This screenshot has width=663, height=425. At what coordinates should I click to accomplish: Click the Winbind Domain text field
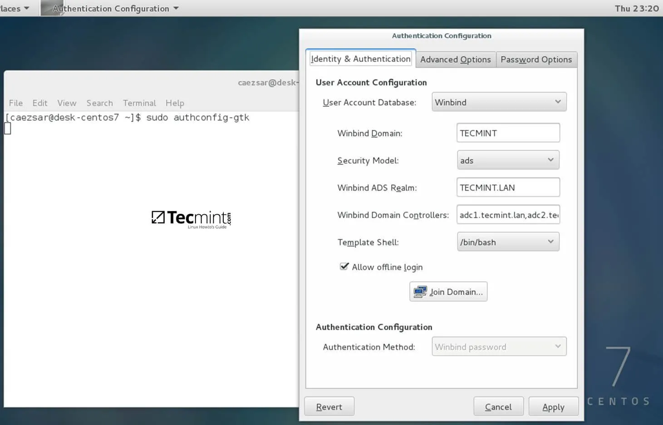[x=508, y=133]
